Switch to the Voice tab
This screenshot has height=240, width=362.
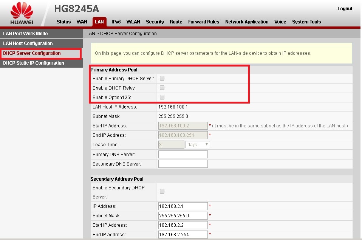coord(280,22)
